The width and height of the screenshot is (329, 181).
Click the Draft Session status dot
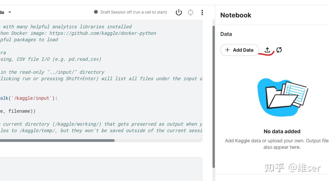pos(96,12)
